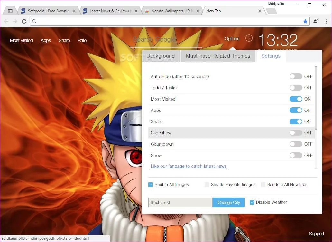Select the Settings tab
Screen dimensions: 332x242
tap(271, 56)
